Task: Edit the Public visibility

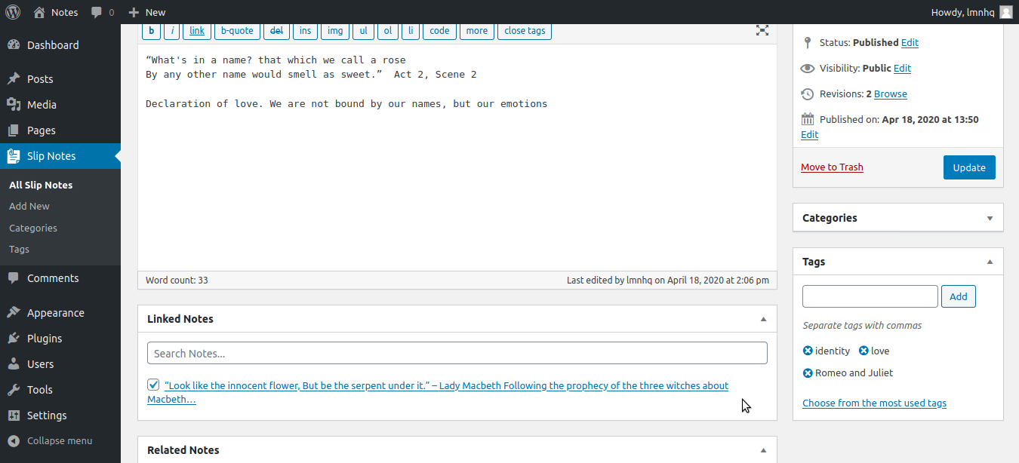Action: [902, 69]
